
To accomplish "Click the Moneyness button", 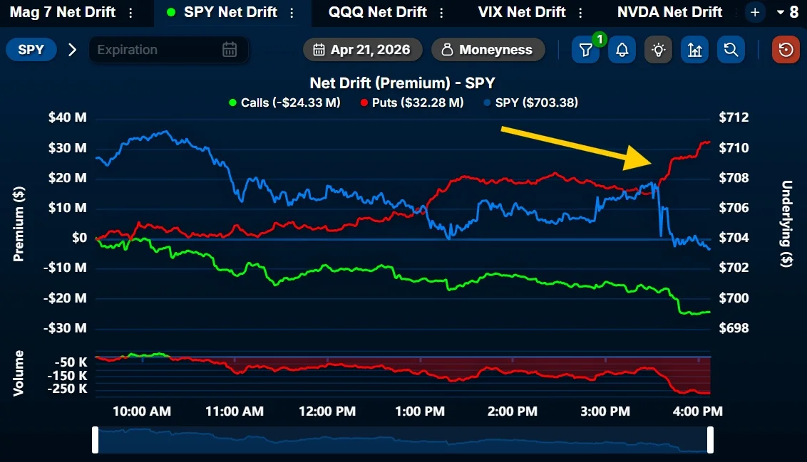I will click(488, 50).
